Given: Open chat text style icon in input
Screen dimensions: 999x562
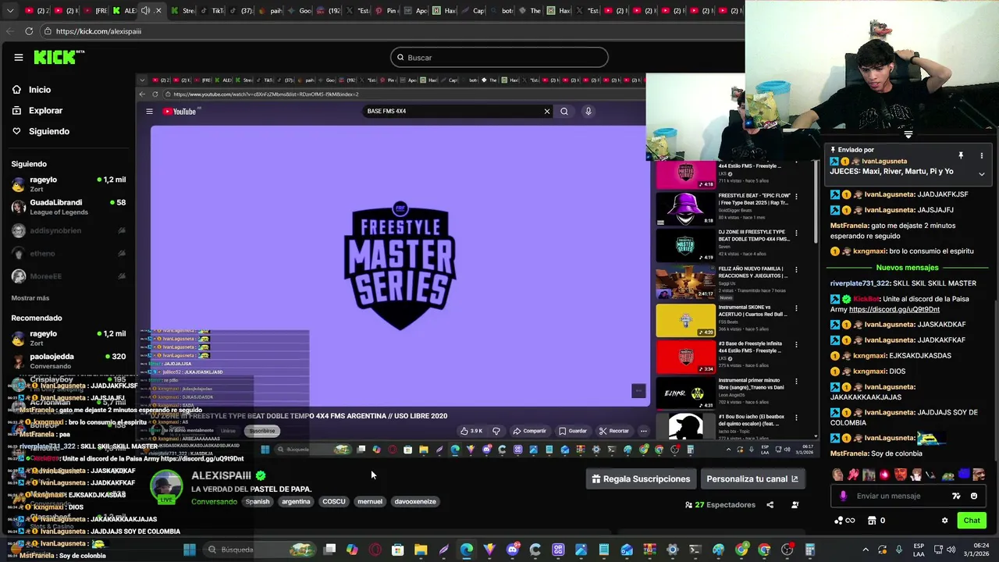Looking at the screenshot, I should (x=956, y=496).
